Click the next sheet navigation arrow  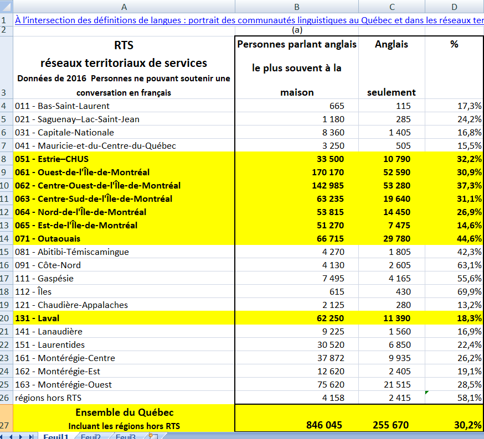pyautogui.click(x=20, y=437)
